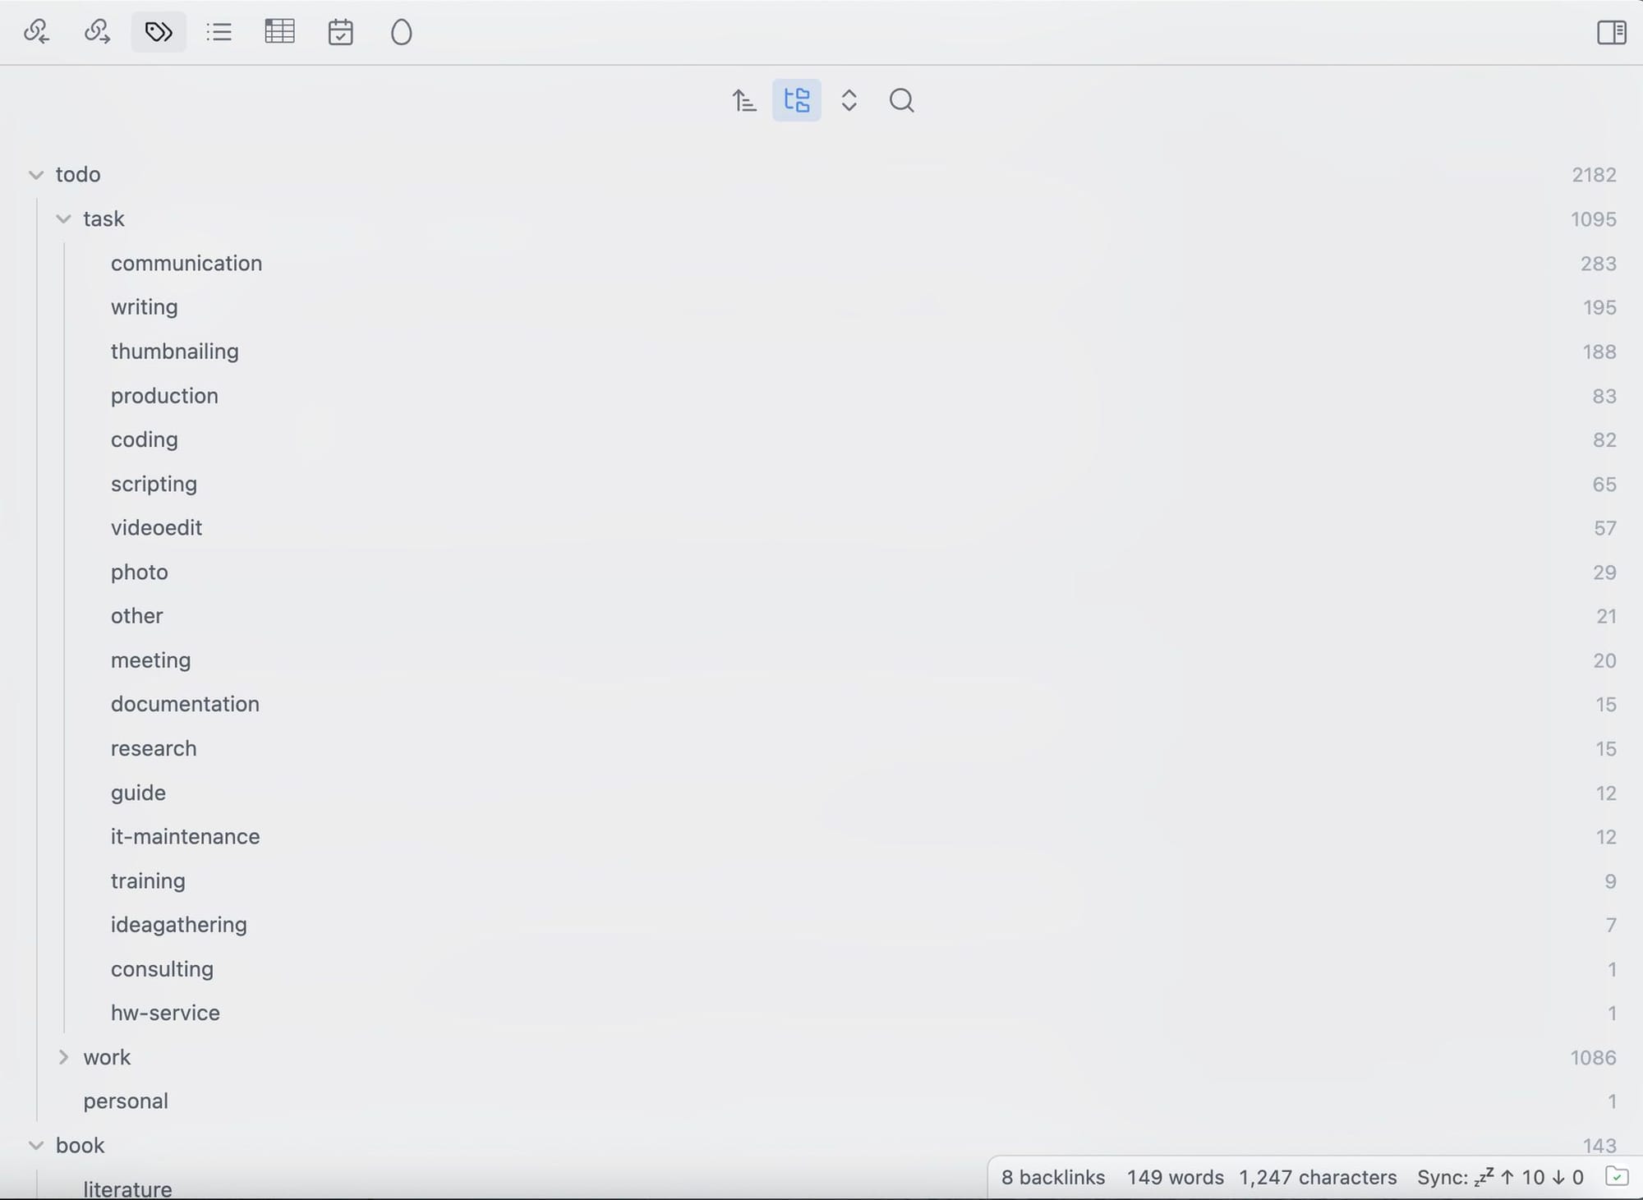Select the photo tag
This screenshot has height=1200, width=1643.
click(140, 572)
